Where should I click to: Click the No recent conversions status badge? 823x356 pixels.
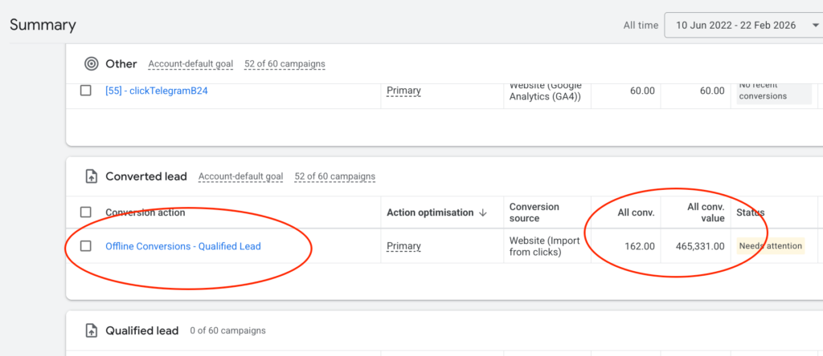point(762,91)
